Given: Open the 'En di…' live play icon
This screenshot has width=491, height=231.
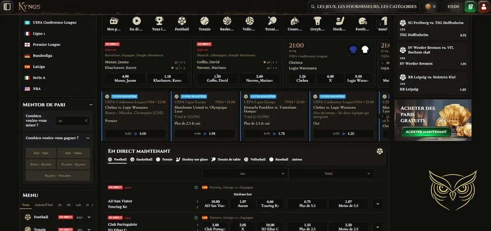Looking at the screenshot, I should coord(136,24).
